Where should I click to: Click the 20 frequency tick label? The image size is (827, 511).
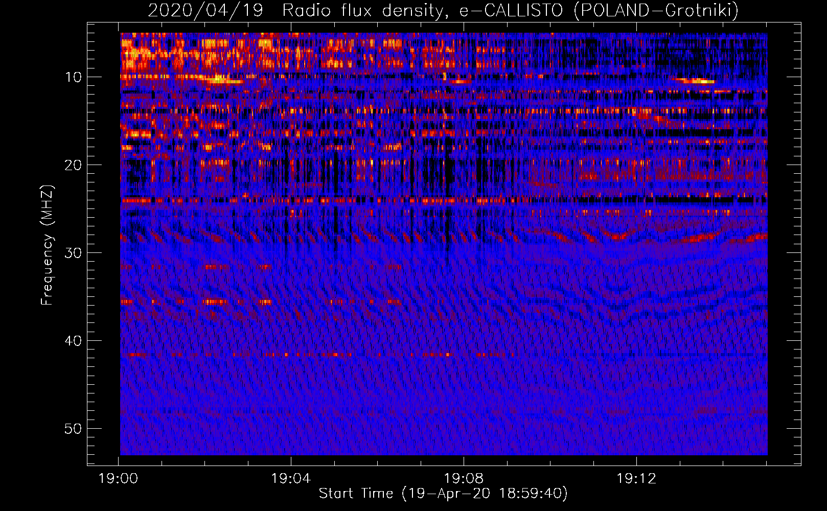(x=73, y=165)
